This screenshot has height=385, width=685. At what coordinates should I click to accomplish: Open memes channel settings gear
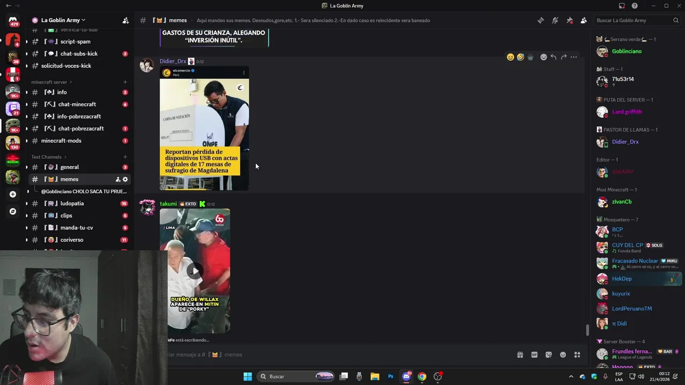pos(125,180)
